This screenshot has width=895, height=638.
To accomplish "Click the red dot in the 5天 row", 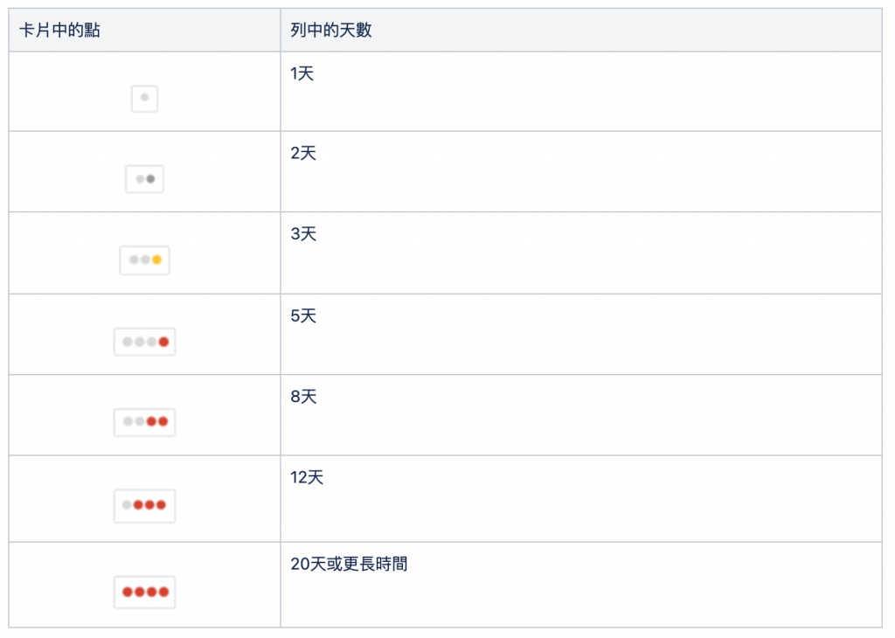I will tap(163, 342).
